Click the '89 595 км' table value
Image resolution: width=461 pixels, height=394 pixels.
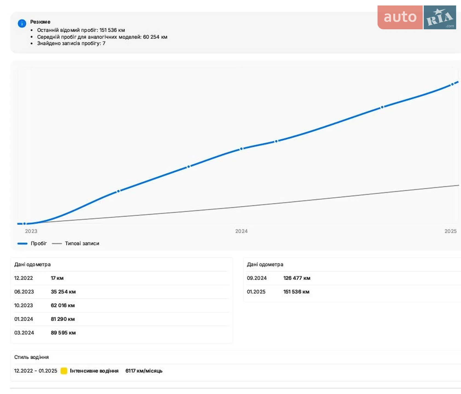coord(63,333)
